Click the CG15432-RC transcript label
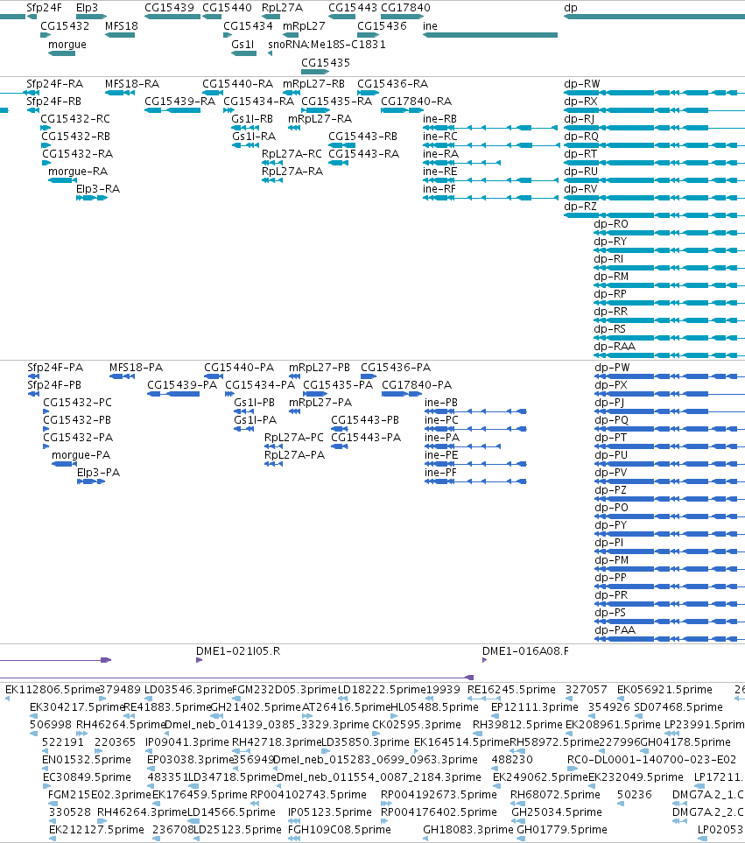This screenshot has height=843, width=745. coord(75,119)
